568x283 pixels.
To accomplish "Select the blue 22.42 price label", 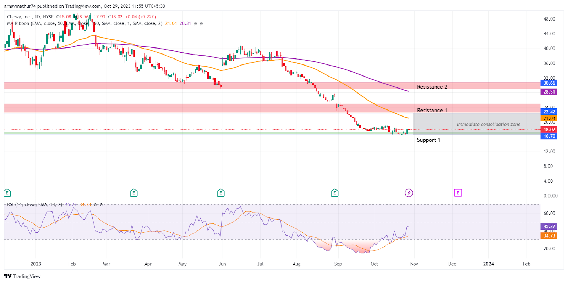I will [x=549, y=112].
